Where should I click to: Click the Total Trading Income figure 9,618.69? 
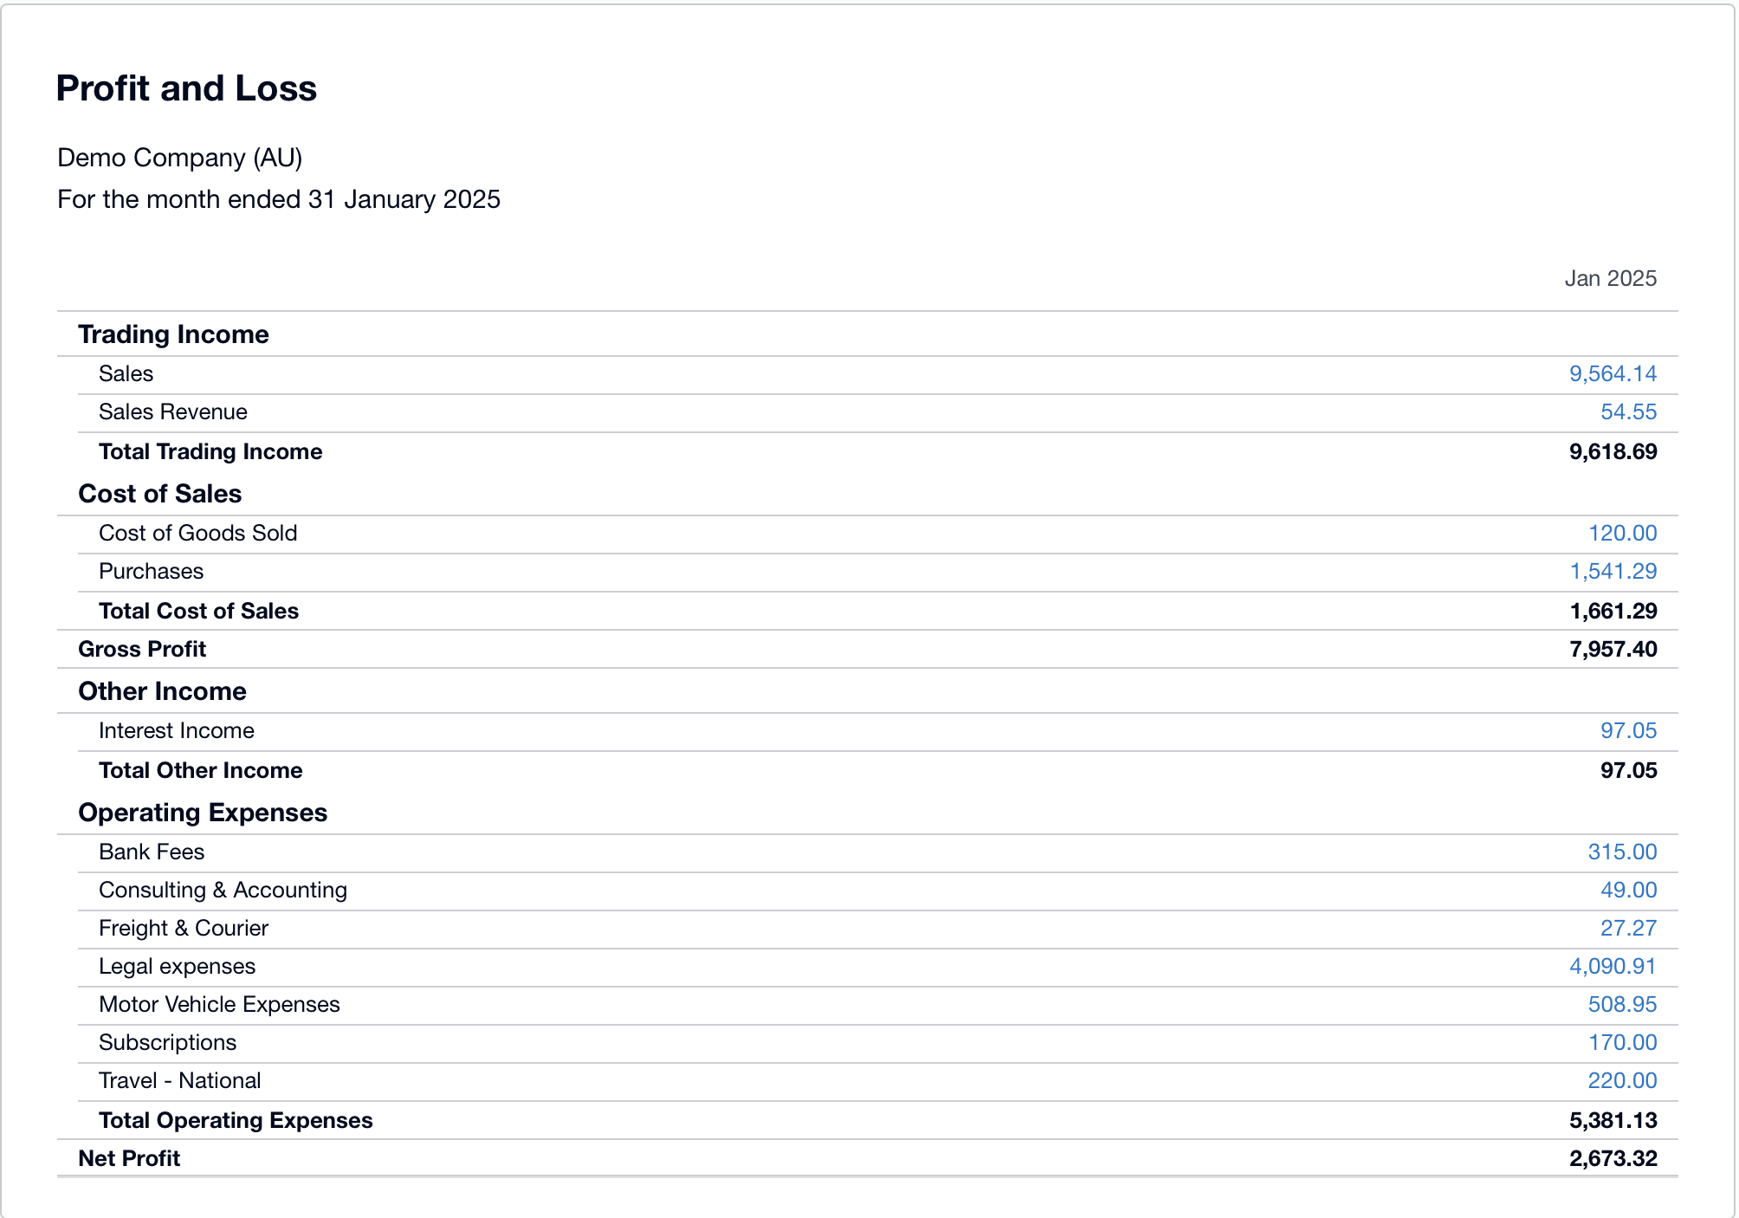click(x=1613, y=451)
